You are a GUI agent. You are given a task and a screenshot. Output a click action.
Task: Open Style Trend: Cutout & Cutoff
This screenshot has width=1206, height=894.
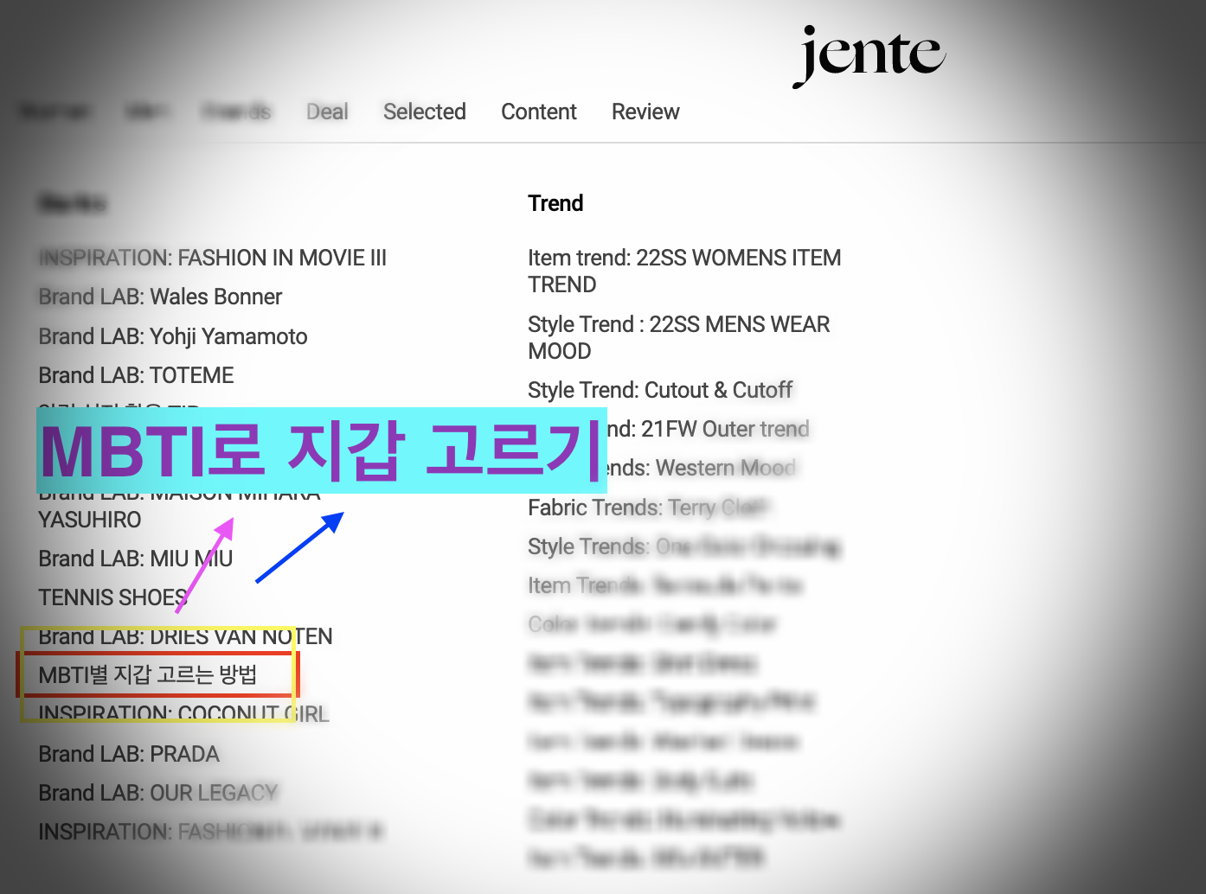point(660,390)
